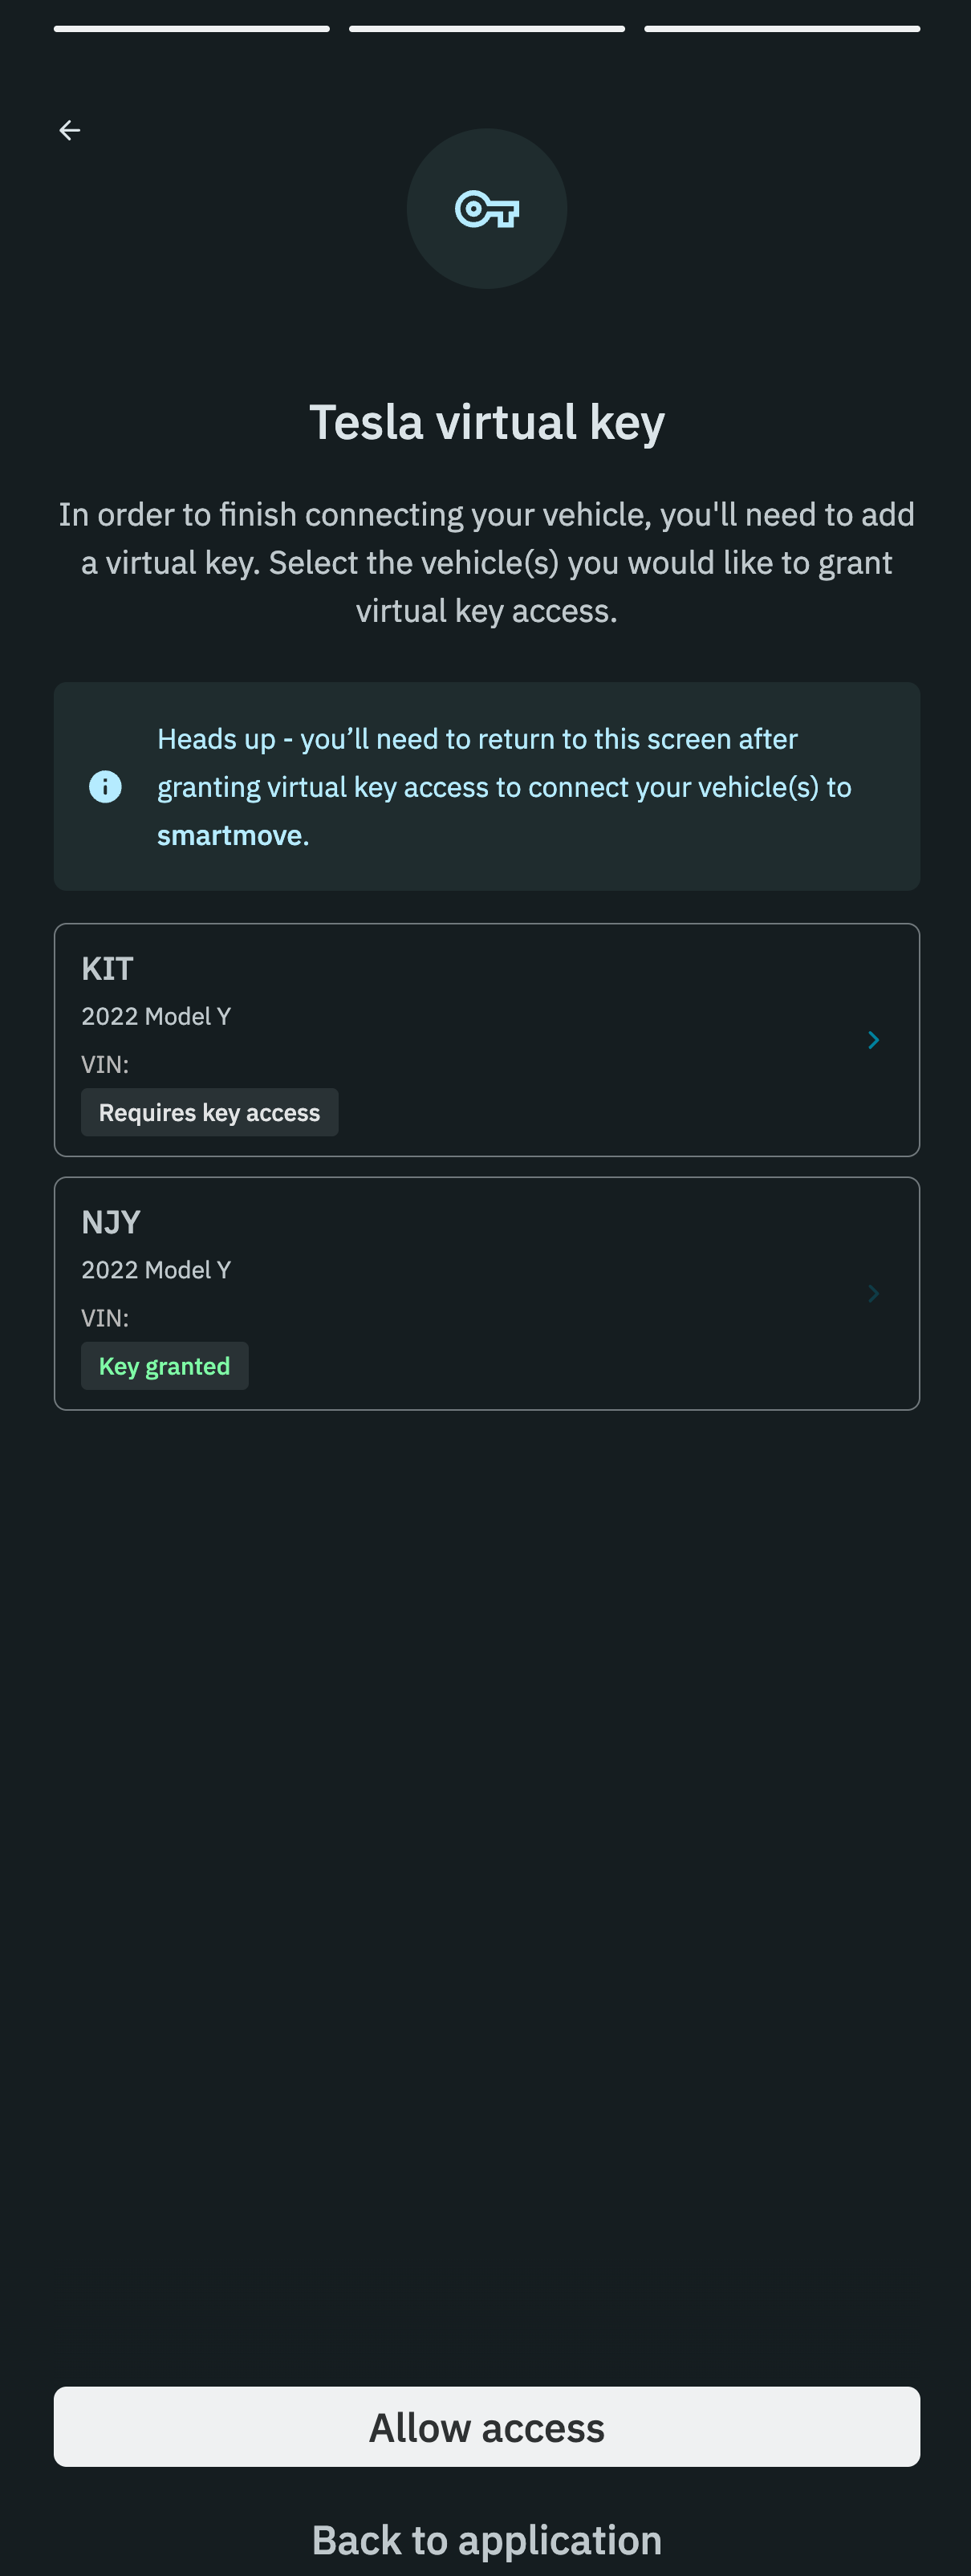The height and width of the screenshot is (2576, 971).
Task: Select the NJY vehicle card
Action: [487, 1294]
